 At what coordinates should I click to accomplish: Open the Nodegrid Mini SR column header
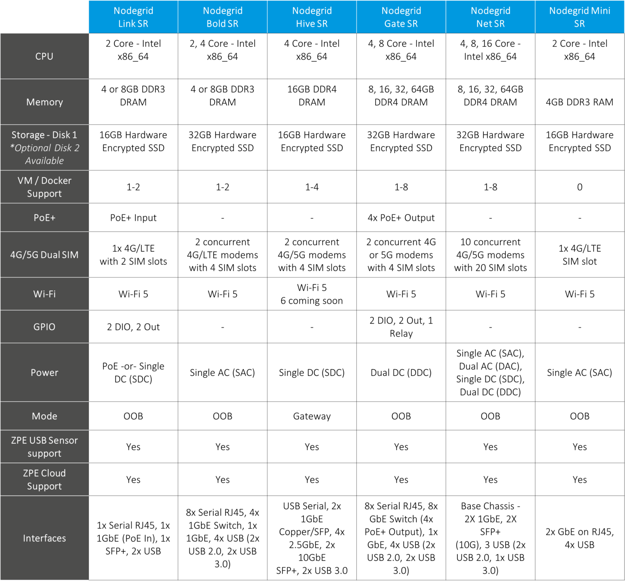click(x=579, y=17)
